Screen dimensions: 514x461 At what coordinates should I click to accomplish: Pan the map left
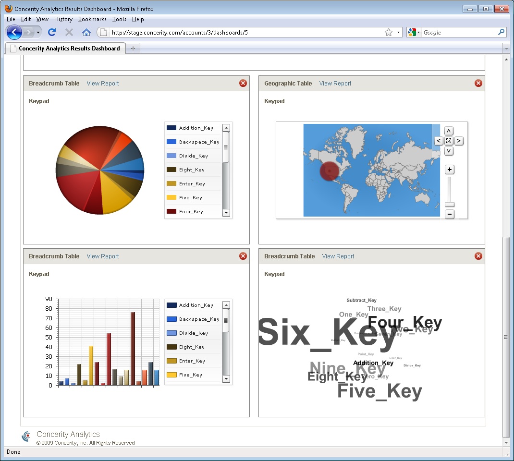coord(439,141)
